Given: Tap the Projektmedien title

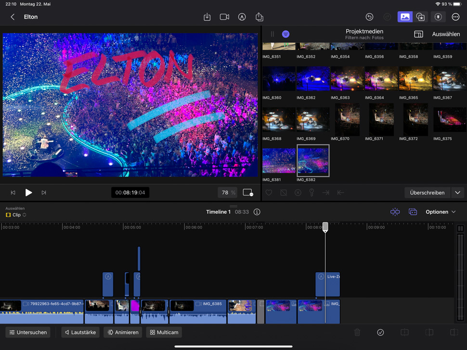Looking at the screenshot, I should 364,31.
